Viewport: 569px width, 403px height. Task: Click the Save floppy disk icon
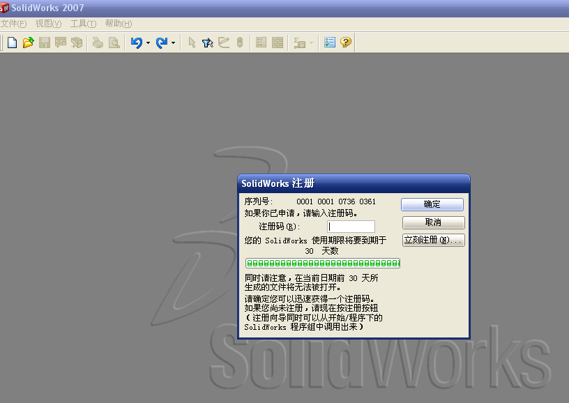click(44, 43)
